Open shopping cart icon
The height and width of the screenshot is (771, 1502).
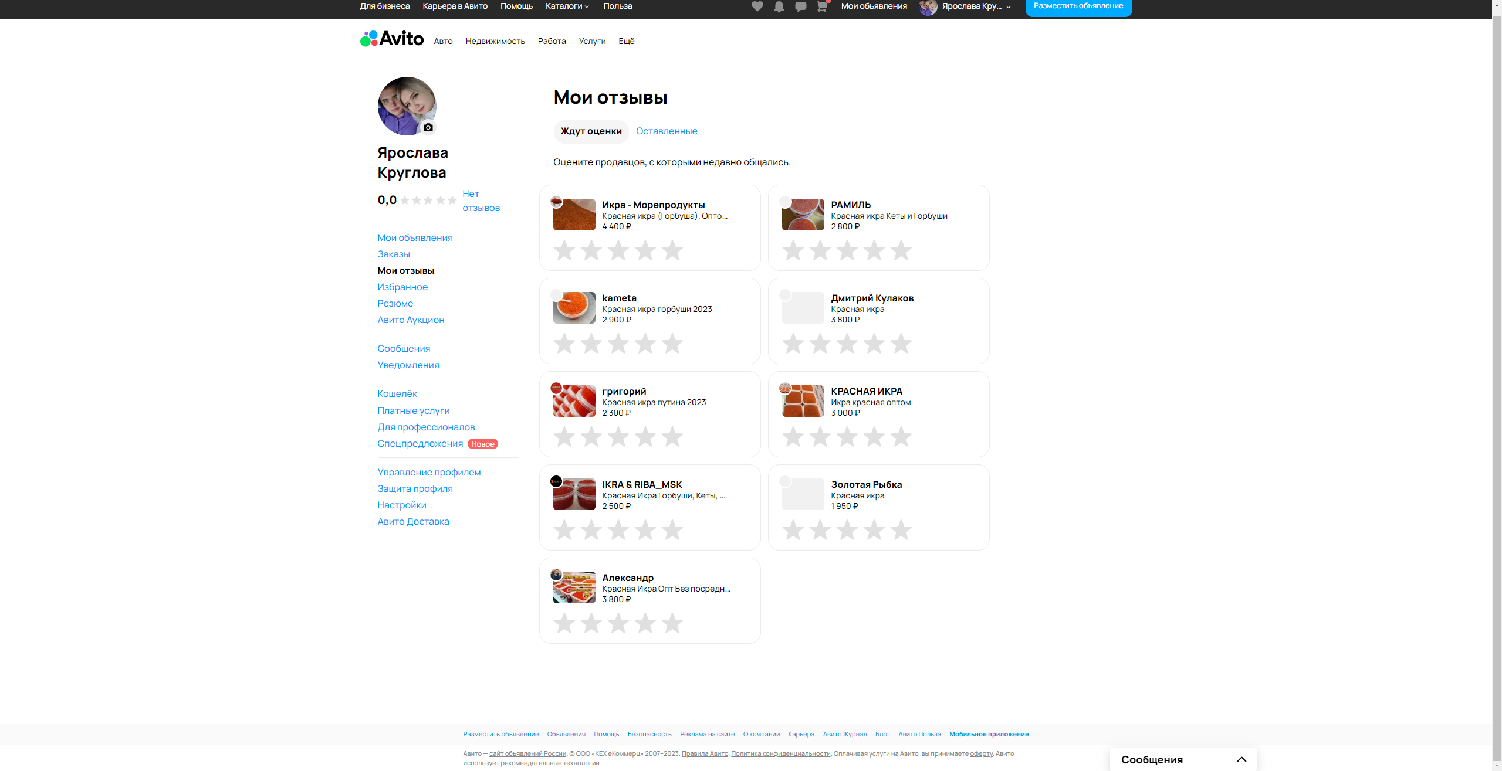click(x=822, y=6)
